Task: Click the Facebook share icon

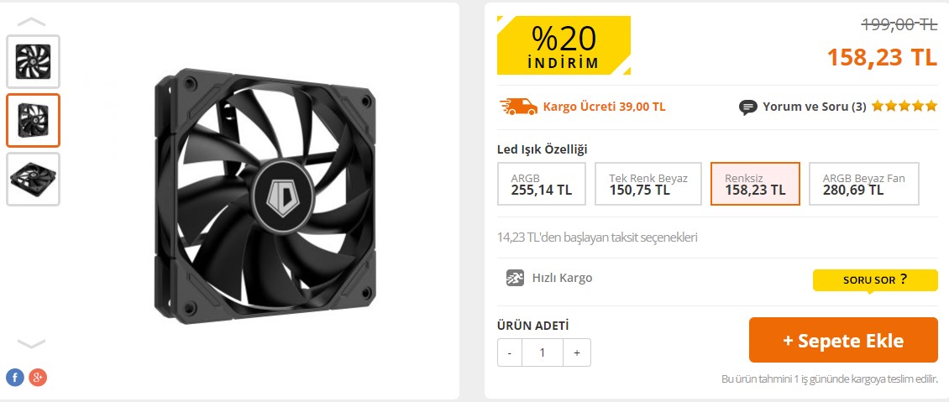Action: (14, 378)
